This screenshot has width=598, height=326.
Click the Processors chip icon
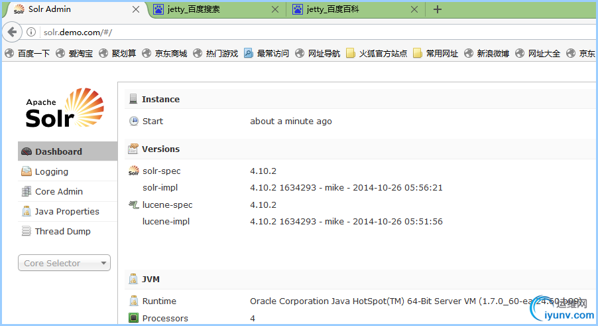[x=133, y=317]
